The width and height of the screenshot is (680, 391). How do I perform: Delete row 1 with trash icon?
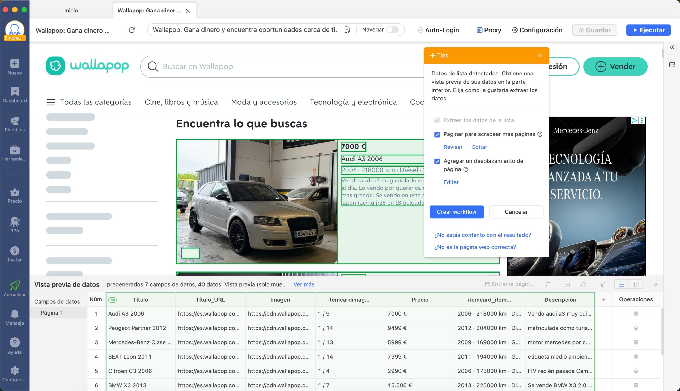[636, 314]
